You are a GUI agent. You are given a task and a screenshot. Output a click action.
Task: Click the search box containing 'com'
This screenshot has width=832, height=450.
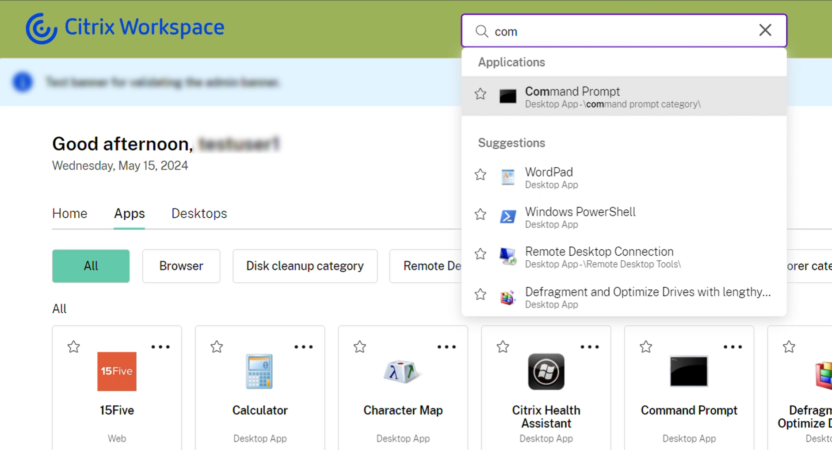(x=619, y=31)
